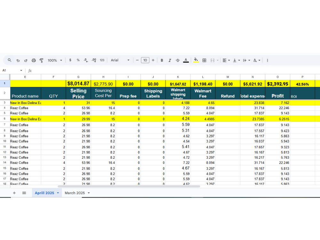Select the Product name header cell
The height and width of the screenshot is (240, 320).
point(26,93)
